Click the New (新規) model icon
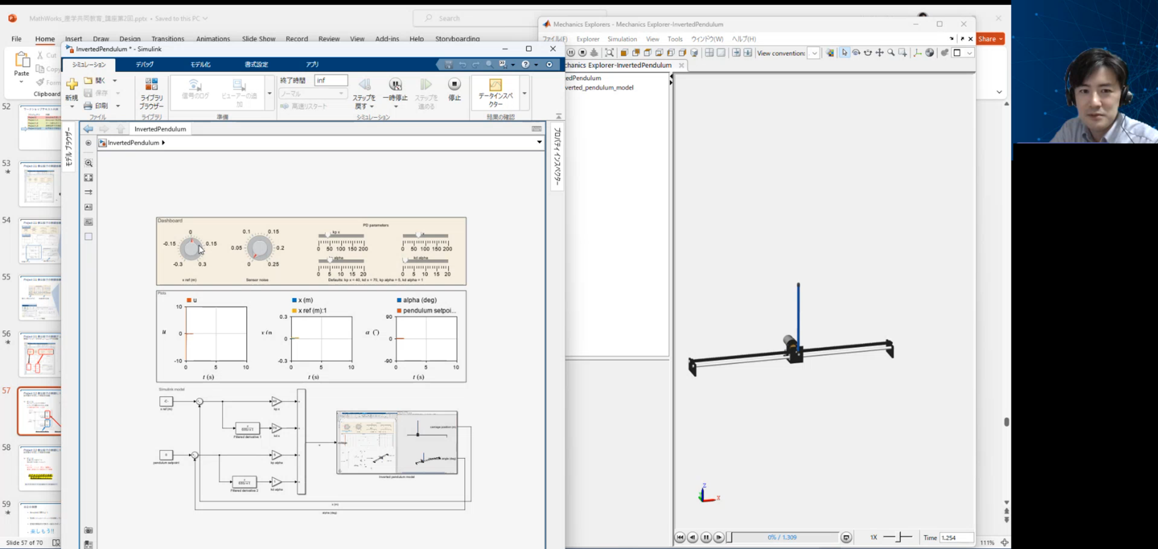Image resolution: width=1158 pixels, height=549 pixels. click(x=72, y=84)
